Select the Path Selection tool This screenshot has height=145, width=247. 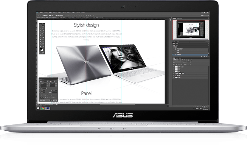[x=40, y=44]
